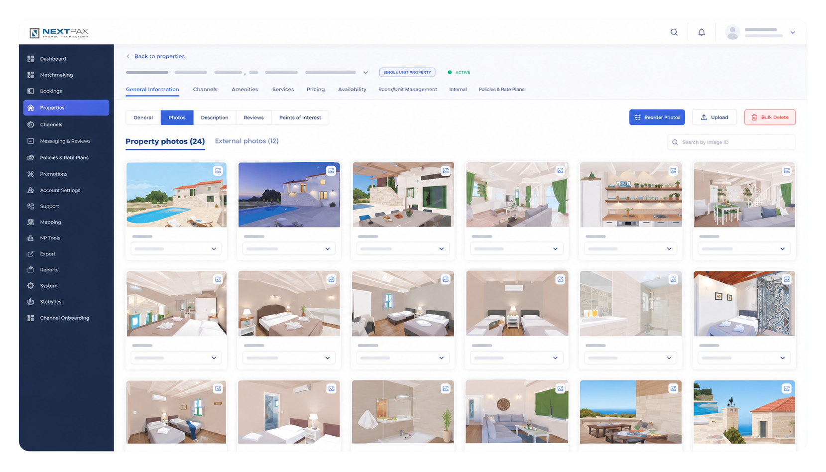The image size is (826, 472).
Task: Switch to Availability tab
Action: pos(352,90)
